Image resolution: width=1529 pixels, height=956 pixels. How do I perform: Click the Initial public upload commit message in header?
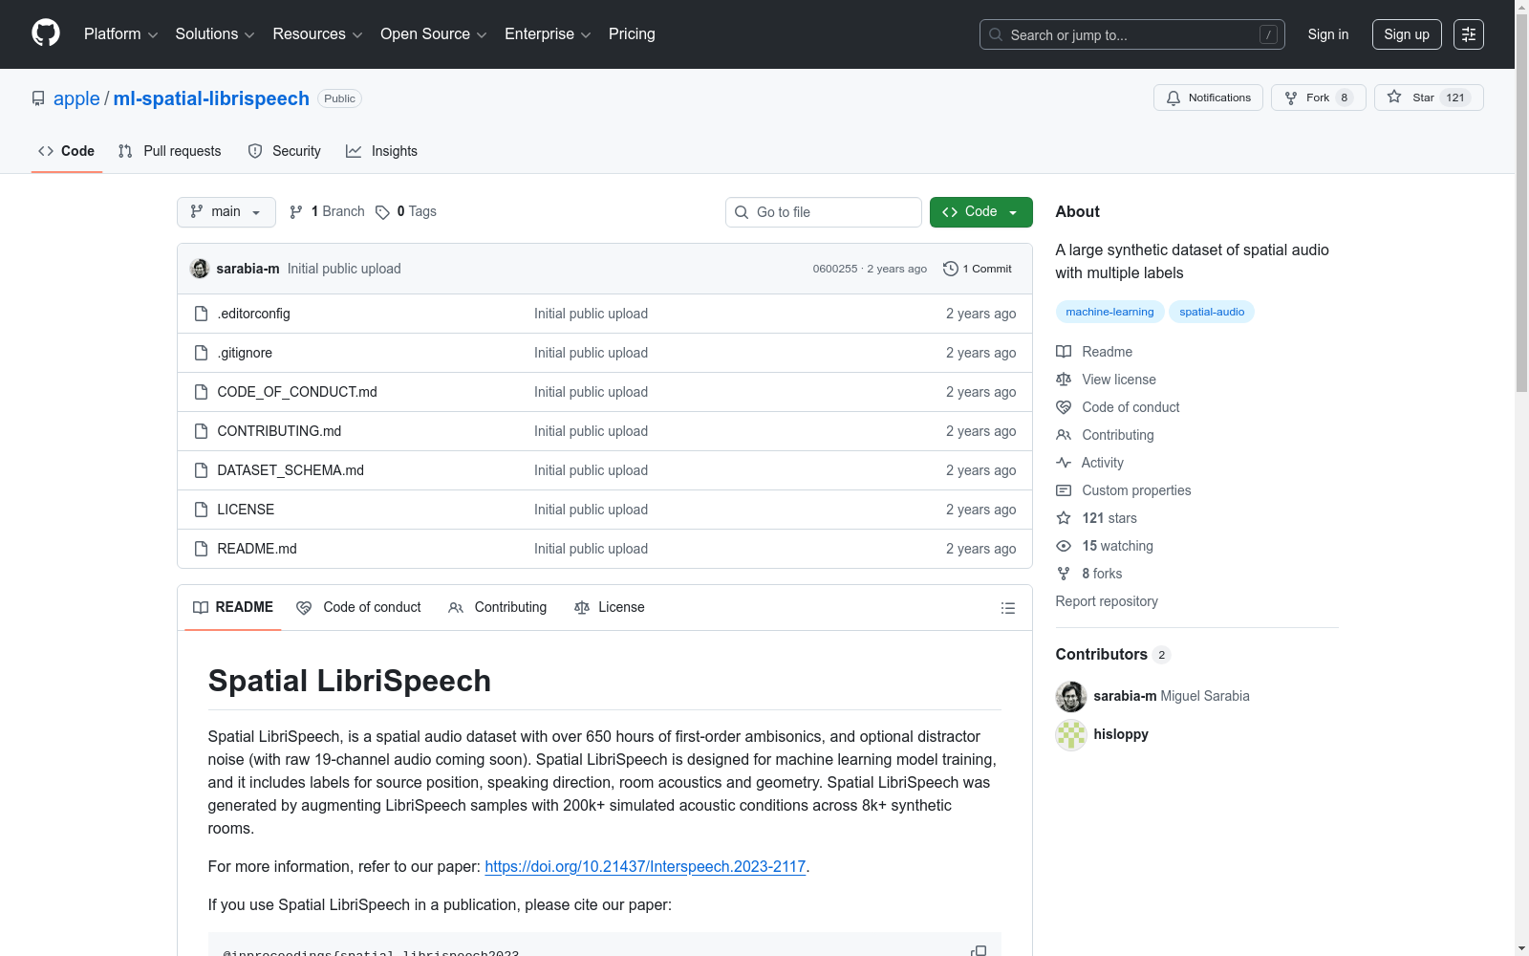point(344,269)
